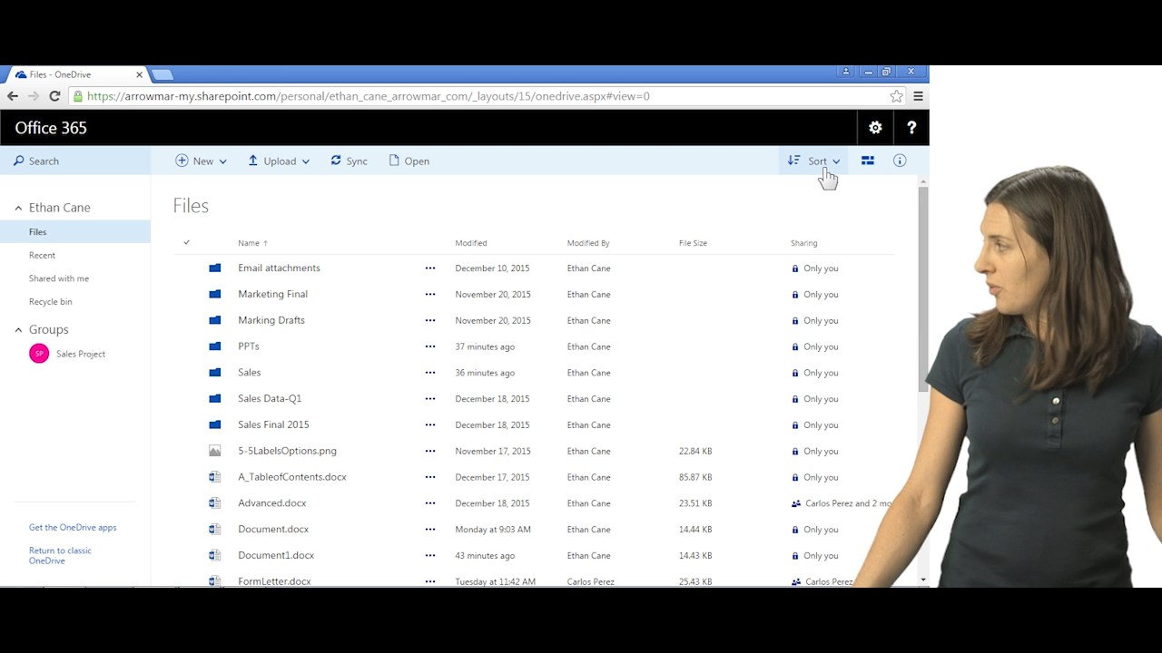Switch to the Files - OneDrive browser tab
1162x653 pixels.
click(76, 74)
